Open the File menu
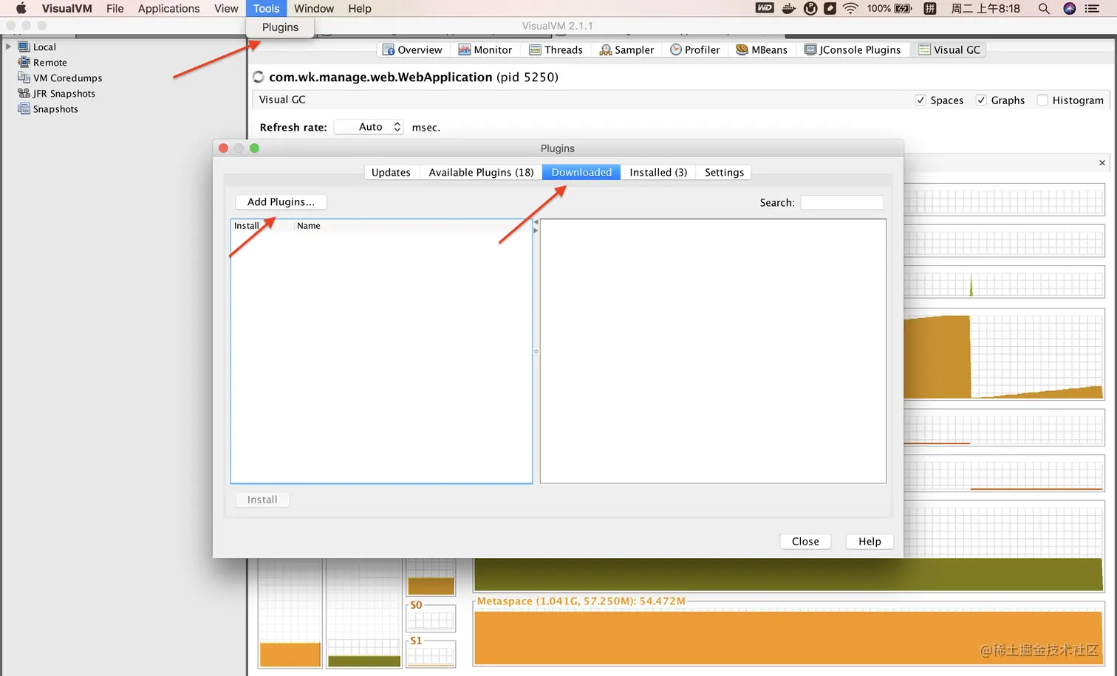 tap(115, 8)
